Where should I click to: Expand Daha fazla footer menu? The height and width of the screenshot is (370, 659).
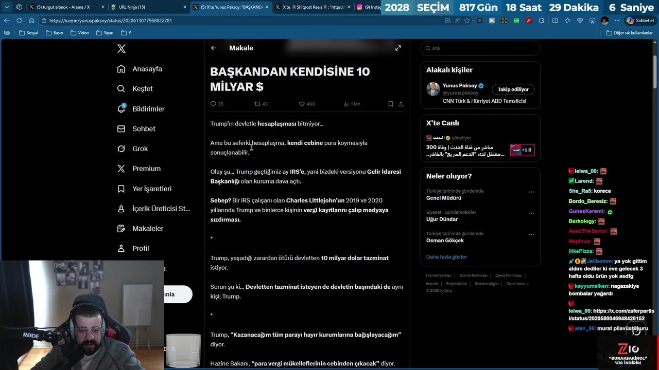517,284
